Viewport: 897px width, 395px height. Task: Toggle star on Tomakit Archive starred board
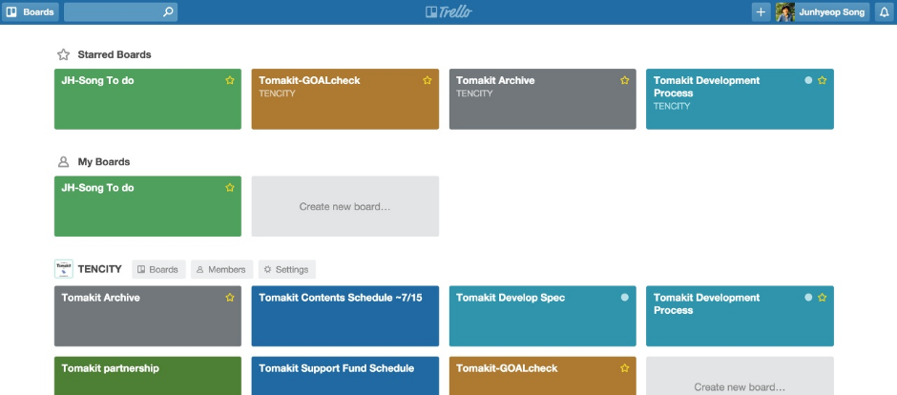click(625, 80)
